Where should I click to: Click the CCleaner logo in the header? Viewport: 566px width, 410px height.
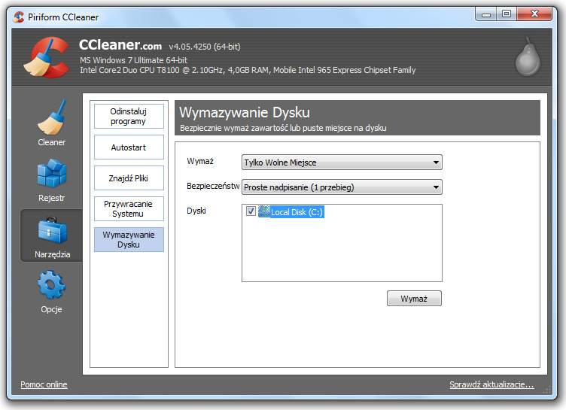[47, 57]
